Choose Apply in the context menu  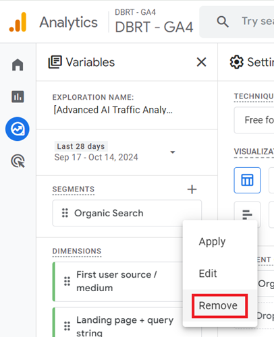[212, 242]
